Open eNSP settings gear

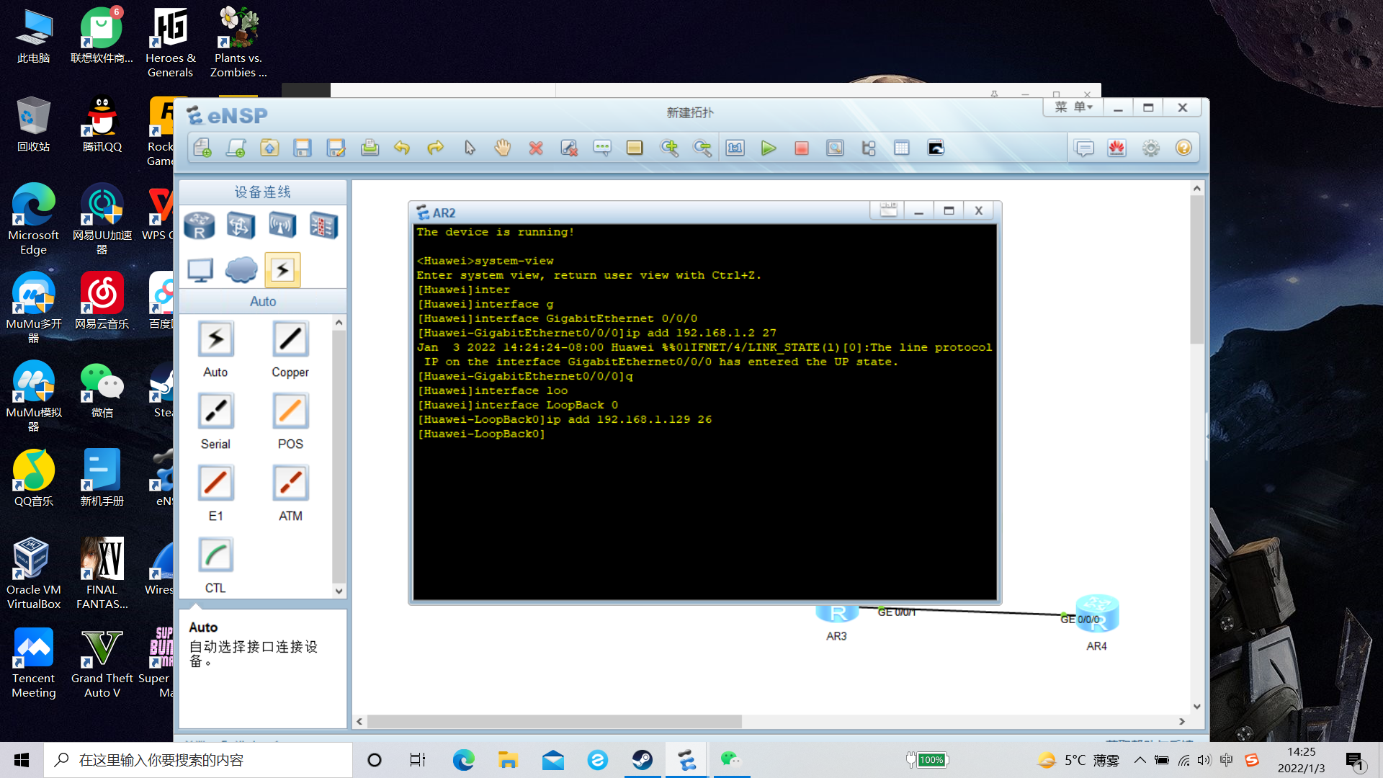(x=1151, y=148)
